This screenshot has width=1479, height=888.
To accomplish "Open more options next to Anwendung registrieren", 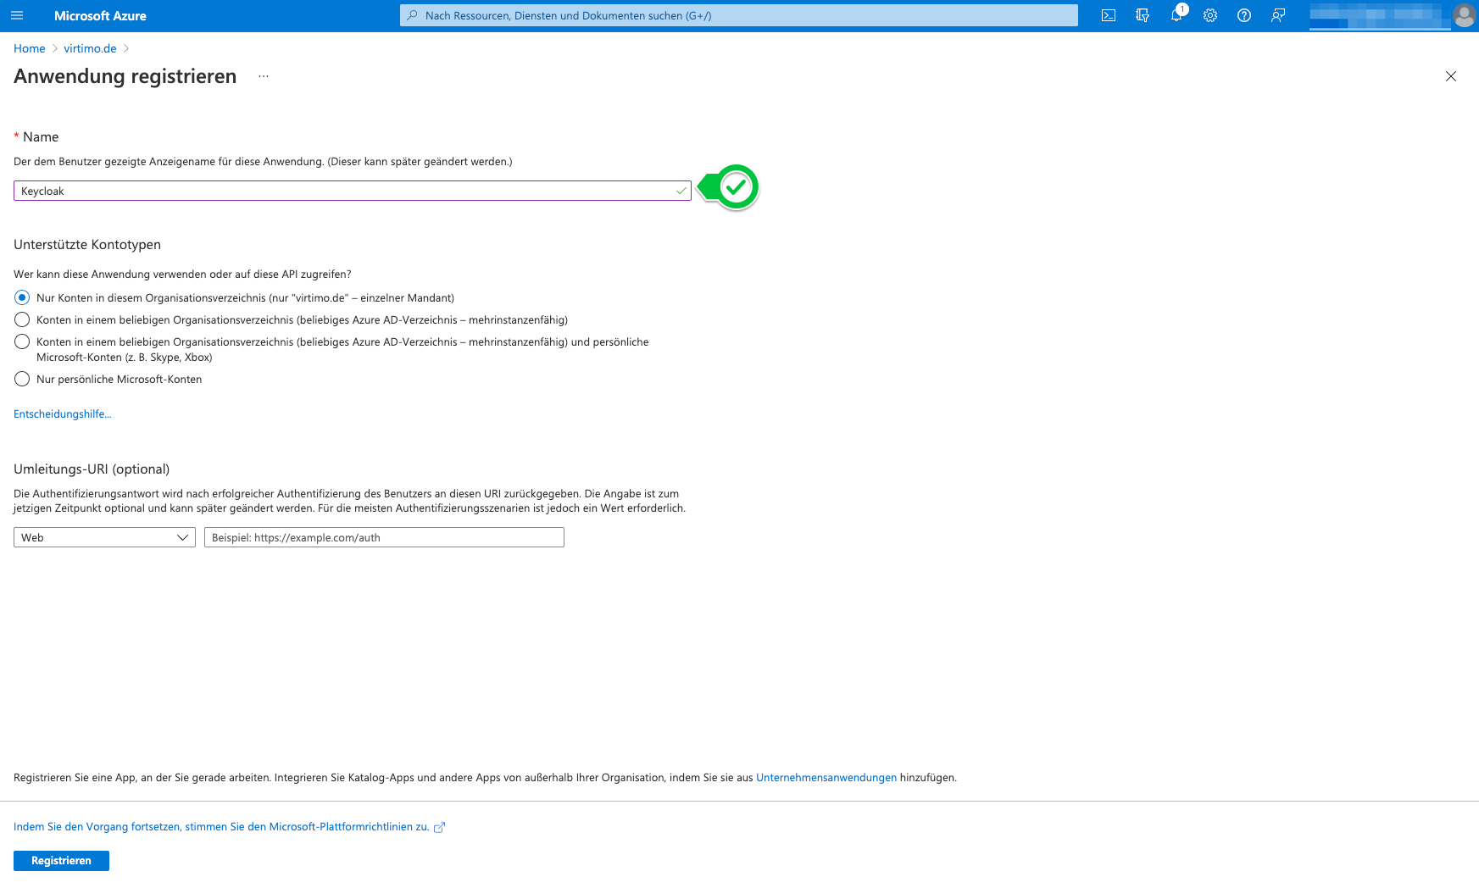I will [x=263, y=75].
